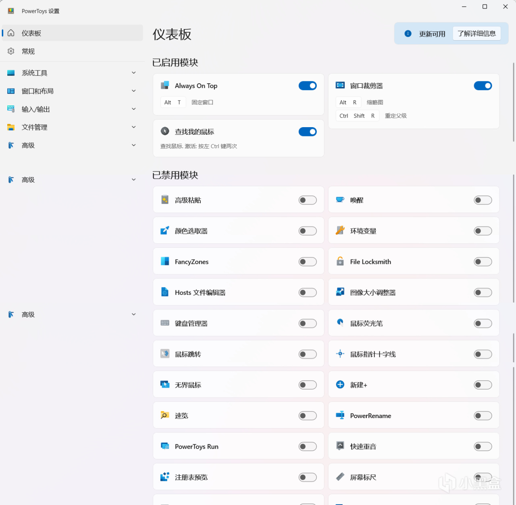
Task: Click the 固定窗口 shortcut description
Action: click(202, 102)
